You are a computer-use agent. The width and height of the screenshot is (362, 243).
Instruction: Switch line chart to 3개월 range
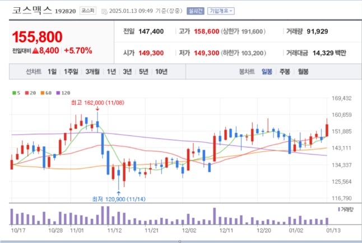point(92,72)
